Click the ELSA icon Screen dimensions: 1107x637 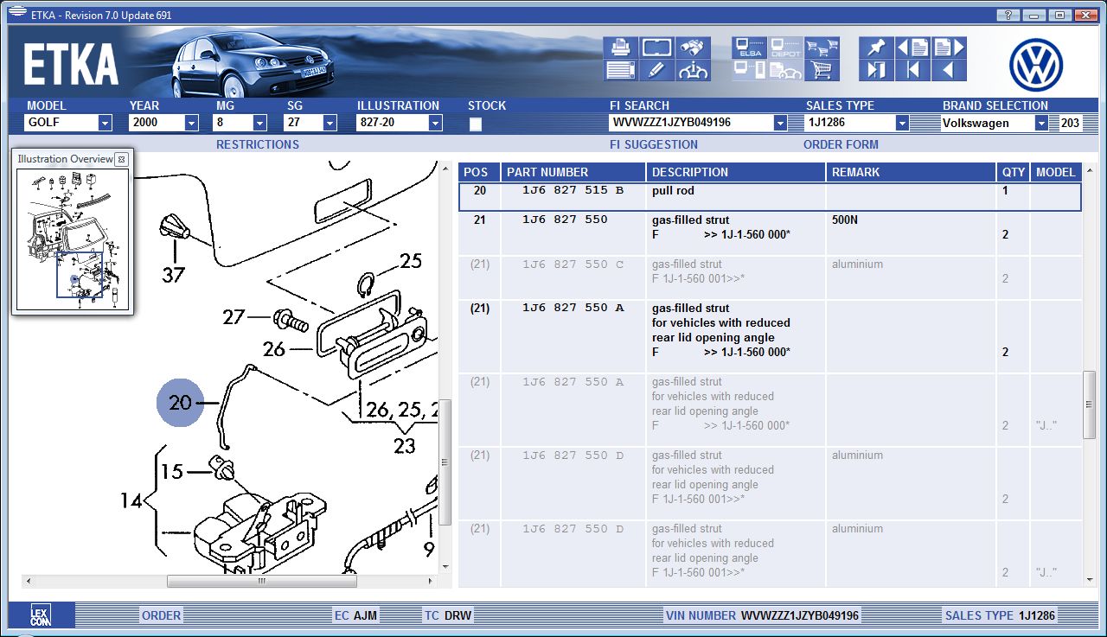click(748, 48)
